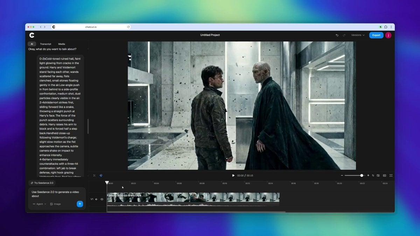
Task: Open the browser three-dot menu
Action: tap(391, 27)
